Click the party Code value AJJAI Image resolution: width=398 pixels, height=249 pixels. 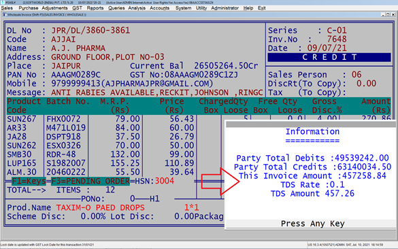point(63,39)
